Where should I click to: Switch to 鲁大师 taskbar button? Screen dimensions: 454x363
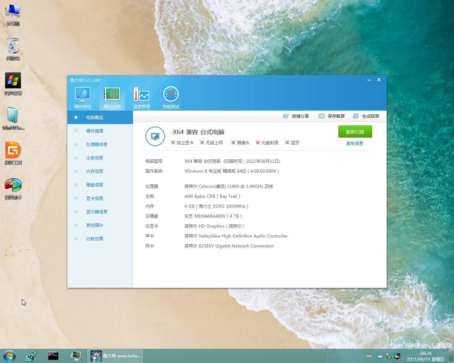tap(115, 356)
